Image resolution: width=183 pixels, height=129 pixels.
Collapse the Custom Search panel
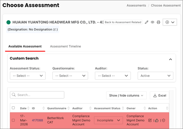point(171,59)
